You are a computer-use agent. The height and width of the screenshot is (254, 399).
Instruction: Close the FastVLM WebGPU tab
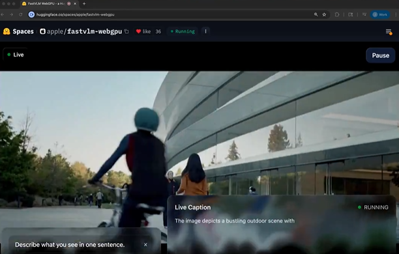(75, 3)
